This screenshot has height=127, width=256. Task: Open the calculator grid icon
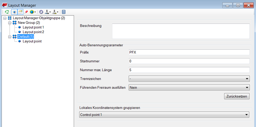pyautogui.click(x=64, y=12)
